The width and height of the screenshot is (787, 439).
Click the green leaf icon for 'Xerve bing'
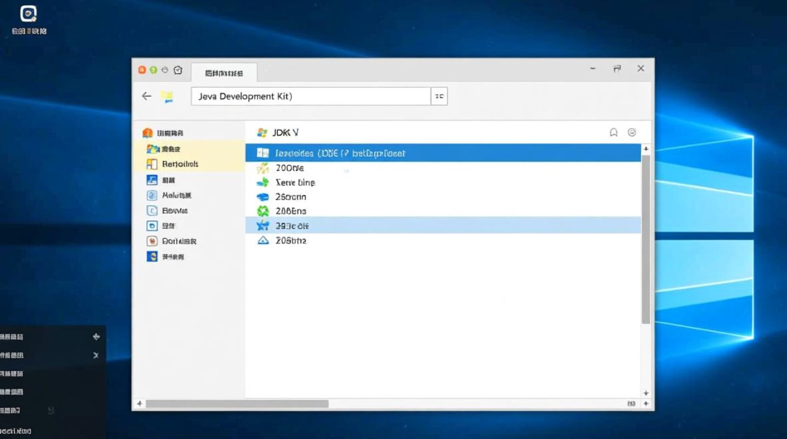(263, 183)
